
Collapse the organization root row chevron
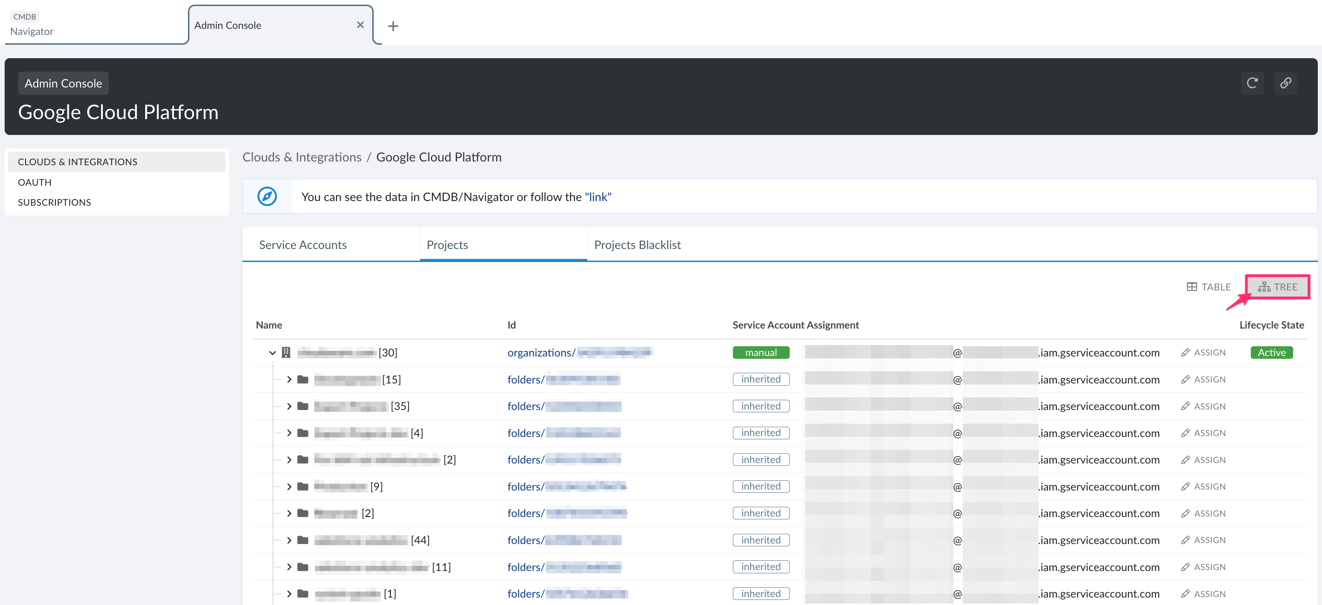click(x=273, y=353)
